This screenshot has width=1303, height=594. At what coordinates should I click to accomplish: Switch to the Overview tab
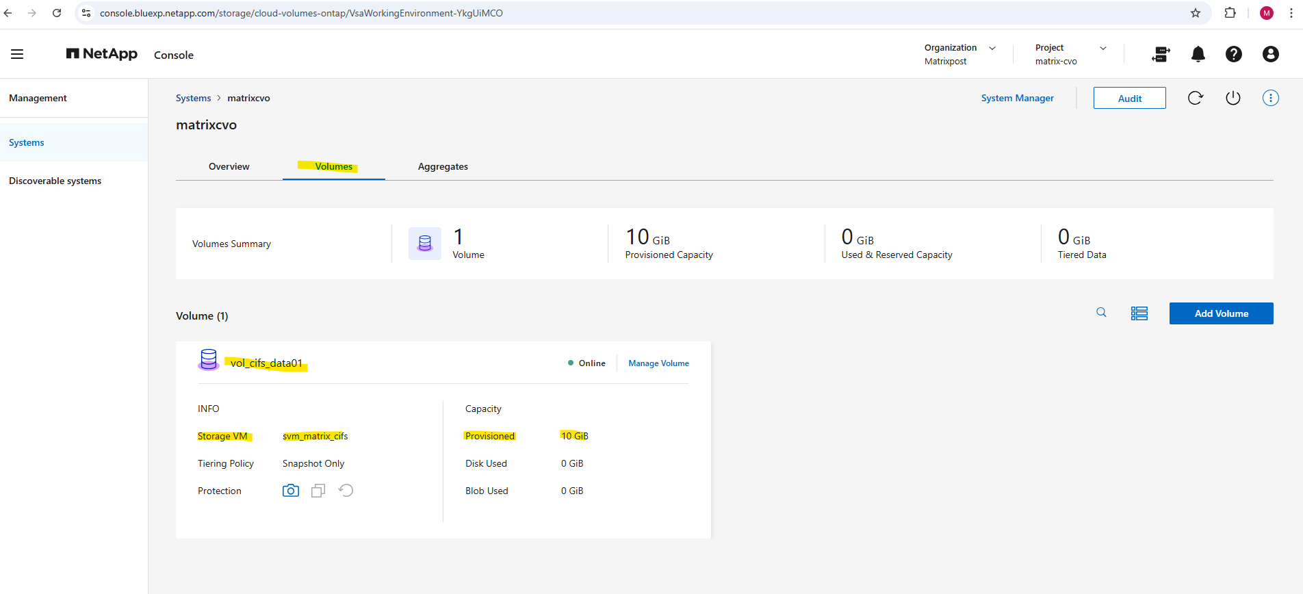229,166
